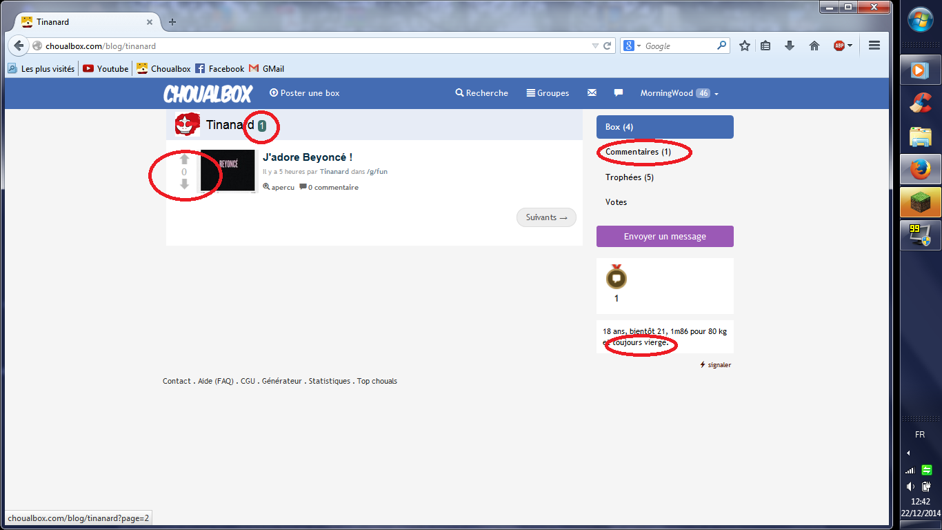Open Firefox downloads arrow icon

tap(790, 46)
